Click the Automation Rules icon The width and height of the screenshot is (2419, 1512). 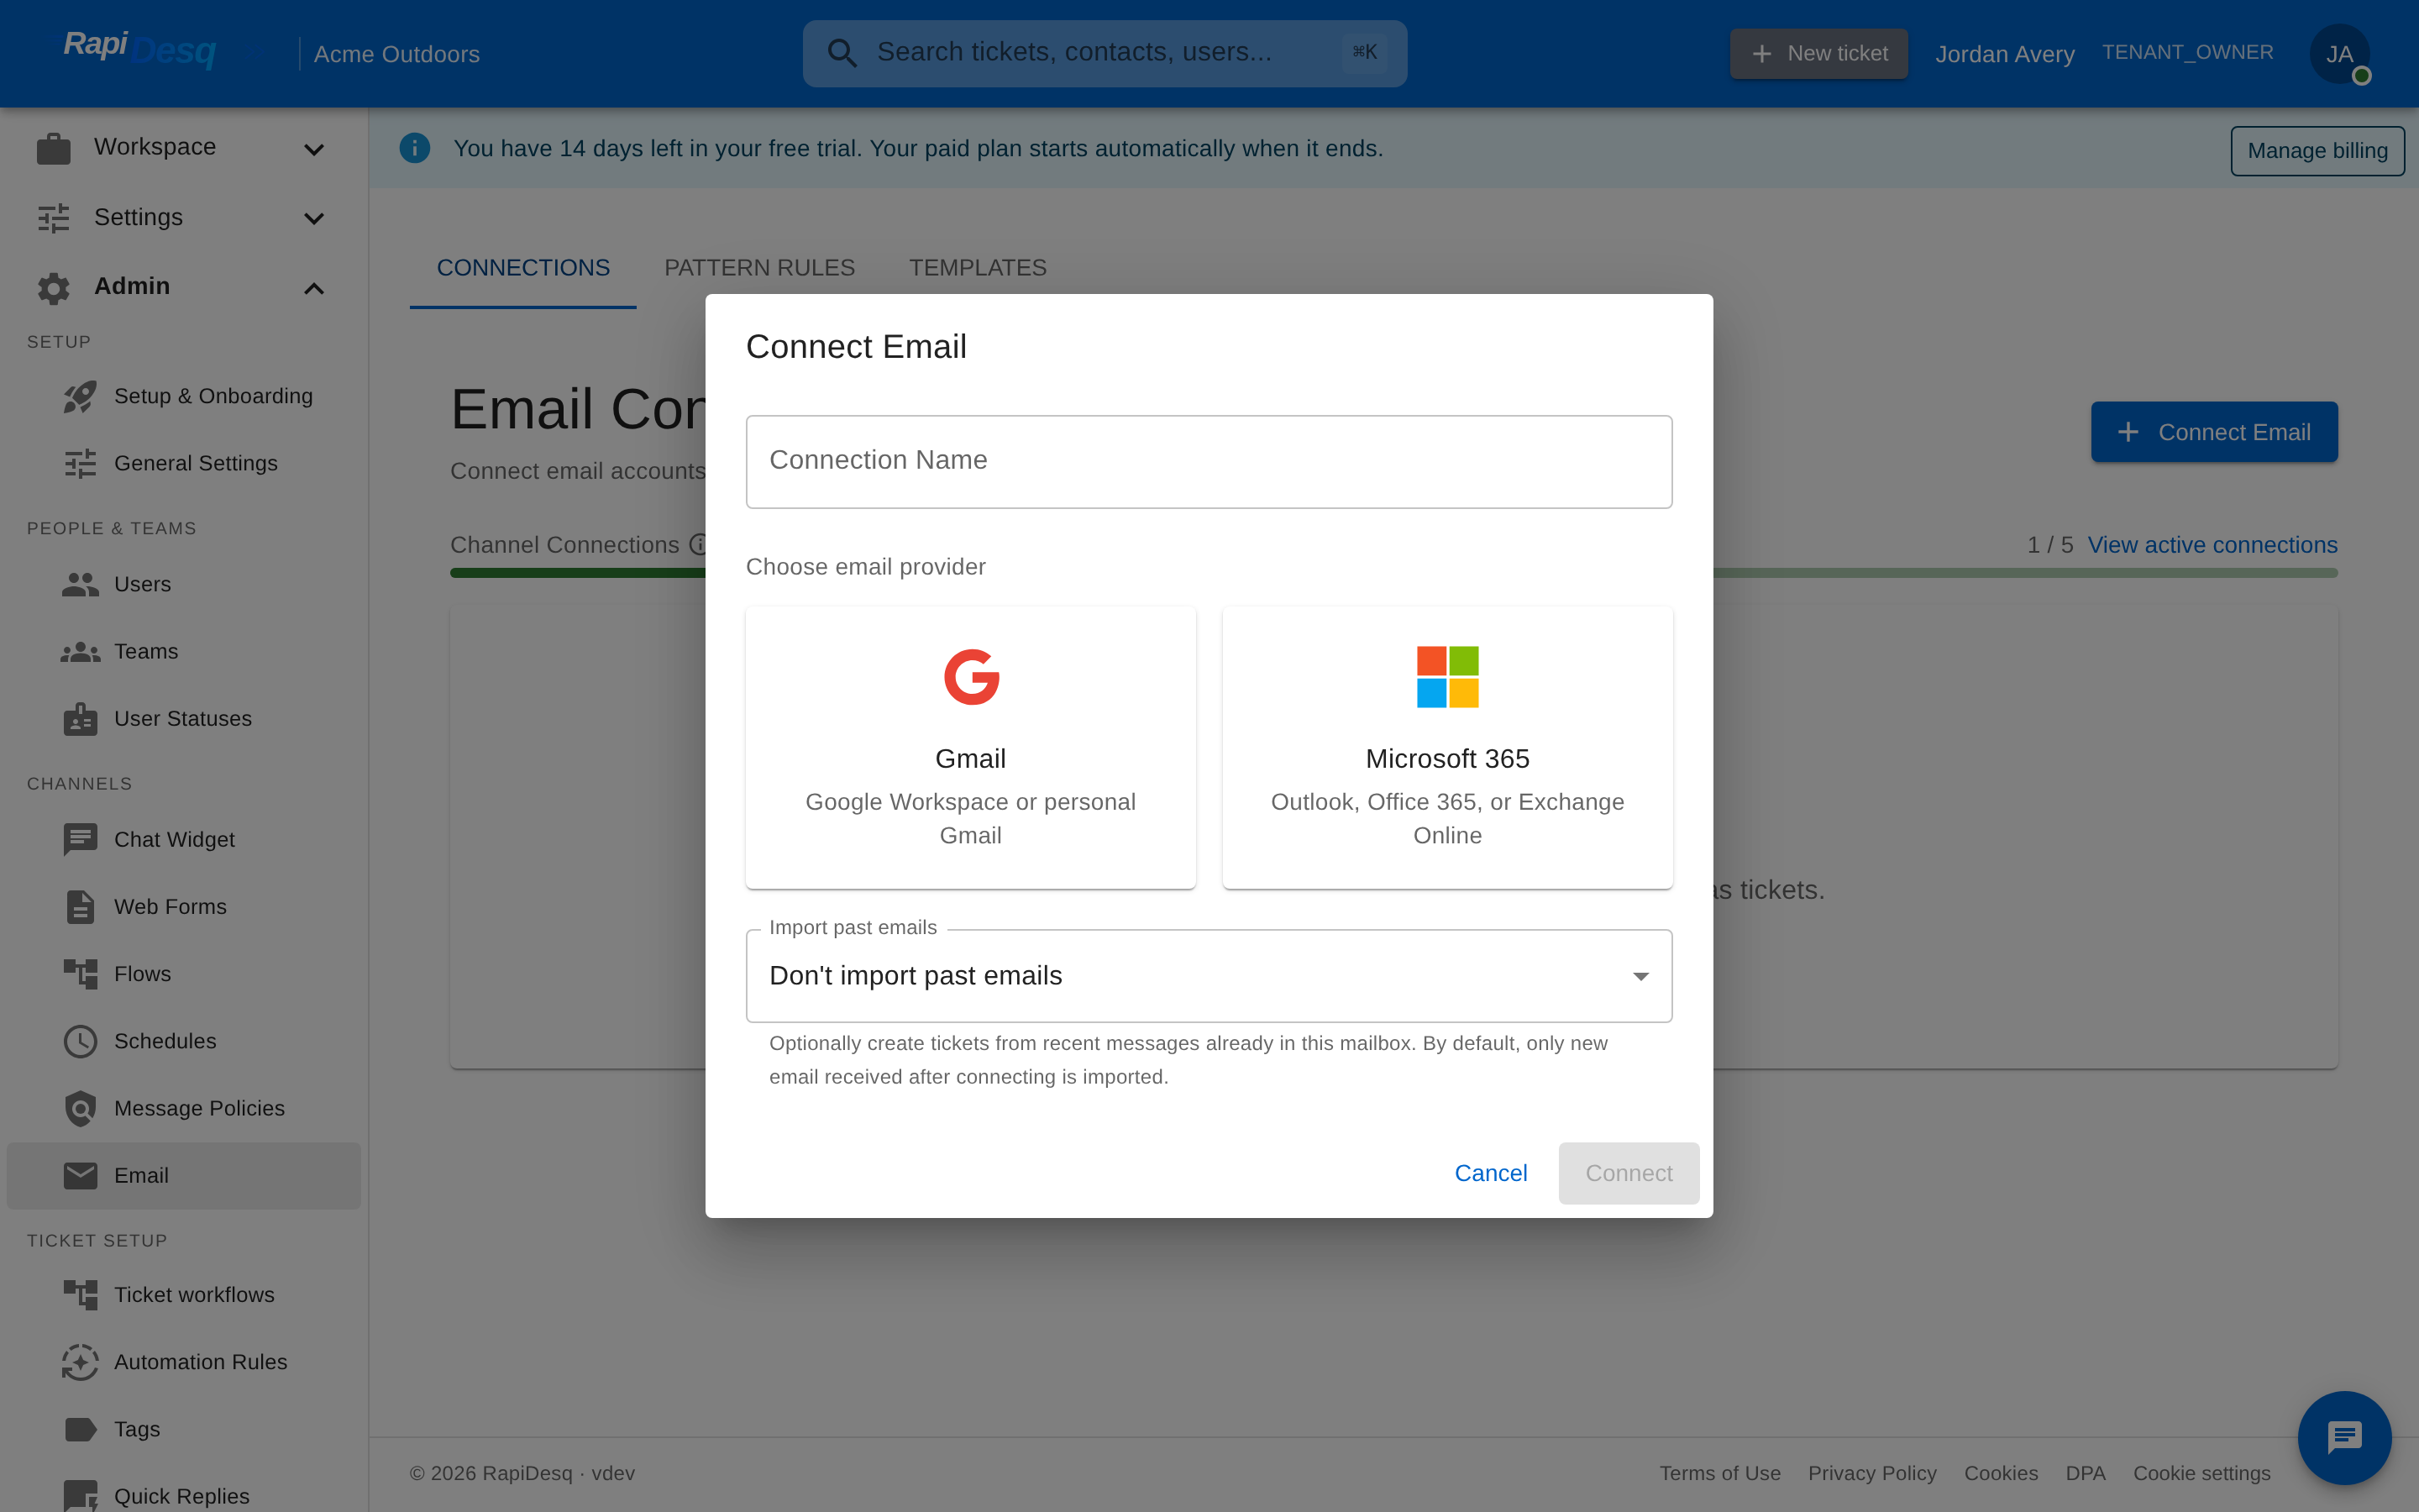80,1362
